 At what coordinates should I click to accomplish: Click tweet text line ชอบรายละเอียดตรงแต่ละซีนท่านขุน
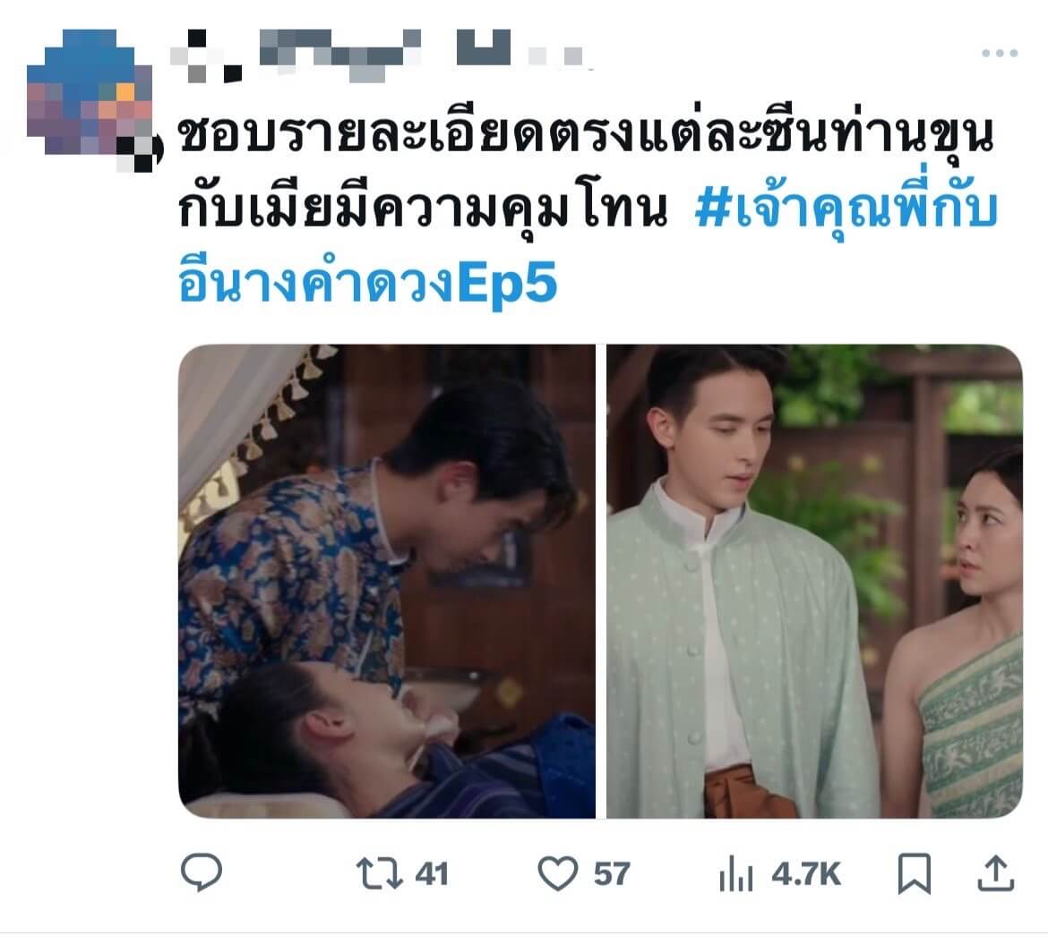click(x=586, y=133)
